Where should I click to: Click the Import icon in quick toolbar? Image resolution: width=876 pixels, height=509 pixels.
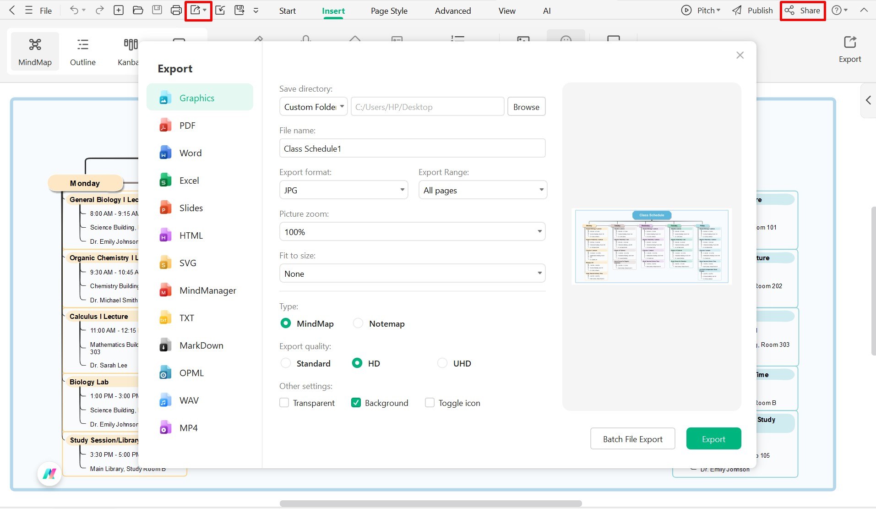pyautogui.click(x=220, y=10)
